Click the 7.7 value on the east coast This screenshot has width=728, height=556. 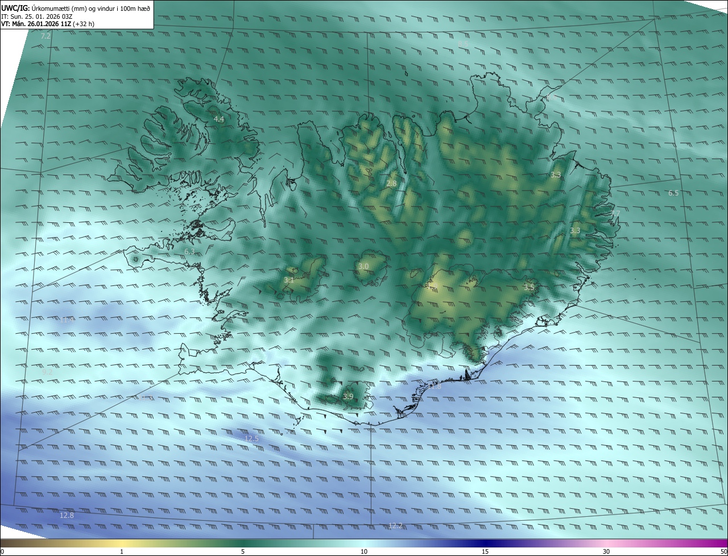point(615,214)
